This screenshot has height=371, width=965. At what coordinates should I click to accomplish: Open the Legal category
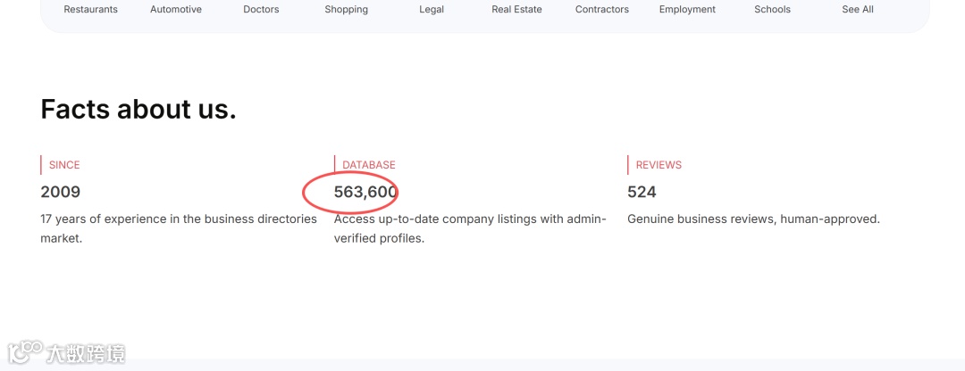pos(432,10)
